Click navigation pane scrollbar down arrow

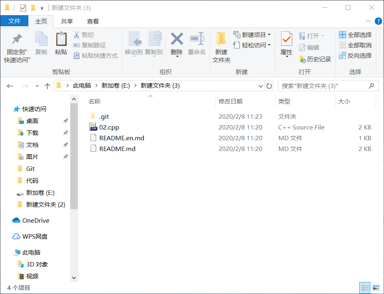74,278
